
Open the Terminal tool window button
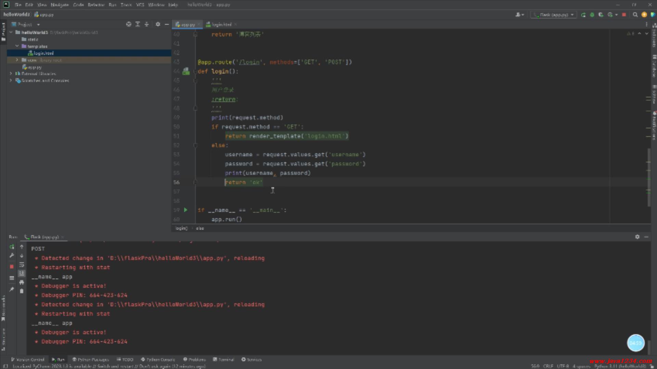point(223,359)
